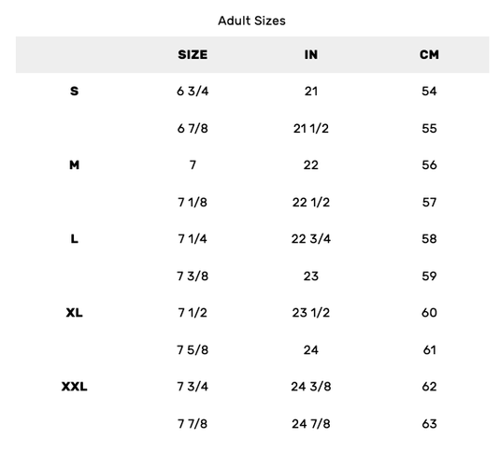Viewport: 500px width, 453px height.
Task: Click the L size row label
Action: pyautogui.click(x=74, y=239)
